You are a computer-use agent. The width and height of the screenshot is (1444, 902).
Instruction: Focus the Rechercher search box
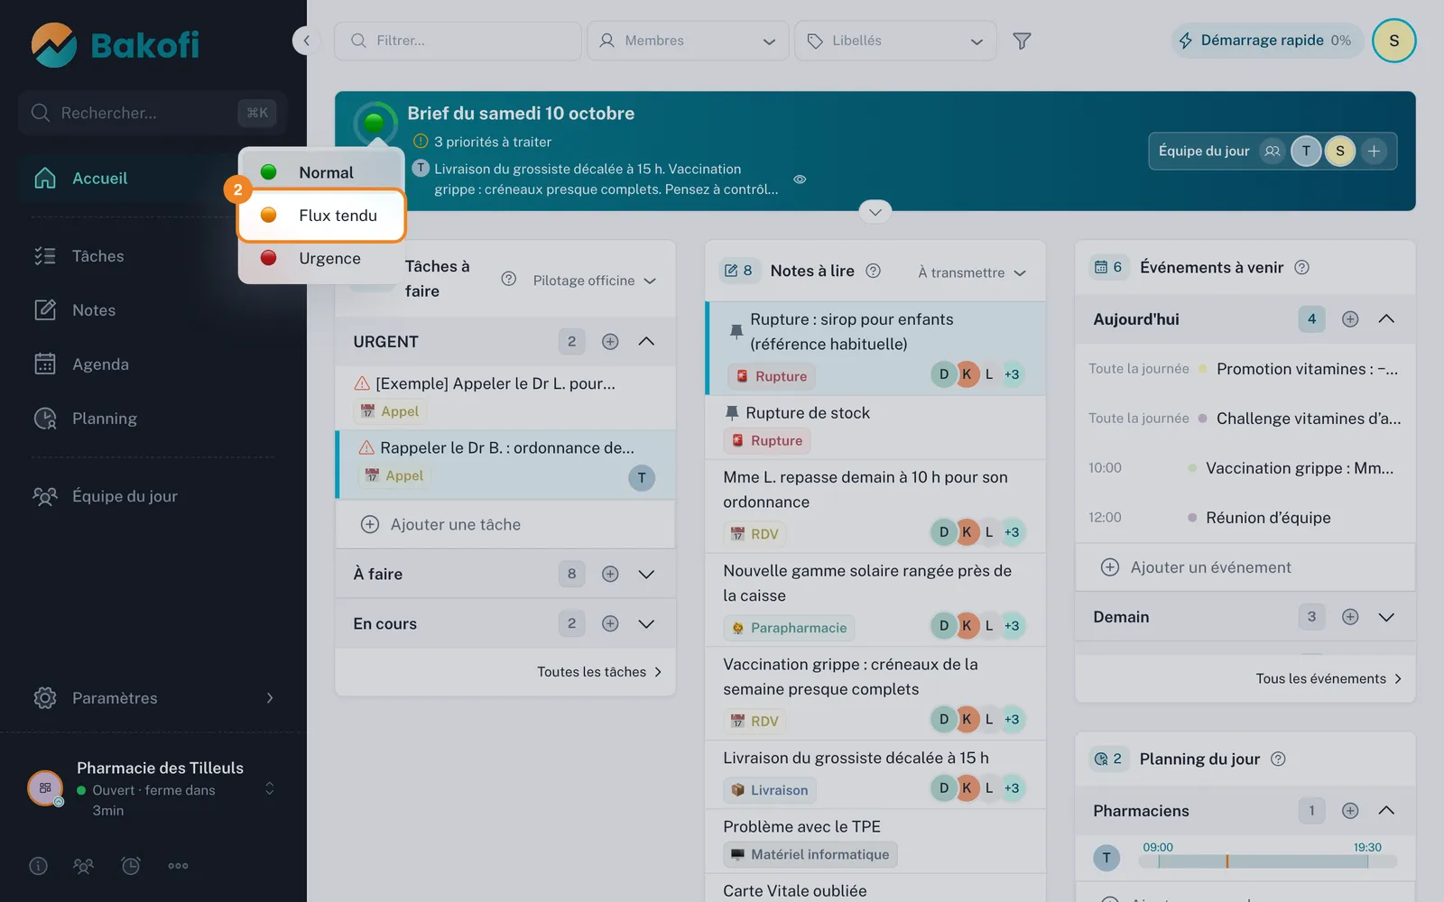click(x=153, y=113)
